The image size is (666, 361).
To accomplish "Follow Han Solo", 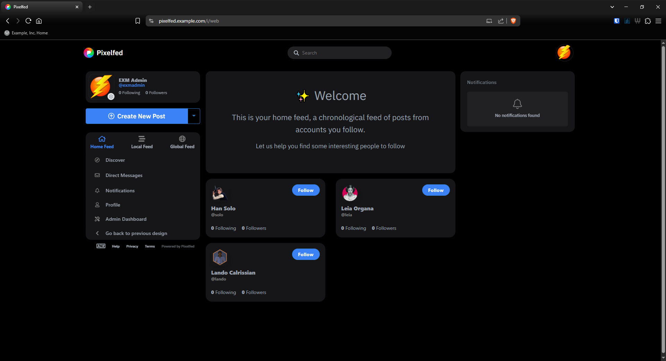I will click(306, 190).
